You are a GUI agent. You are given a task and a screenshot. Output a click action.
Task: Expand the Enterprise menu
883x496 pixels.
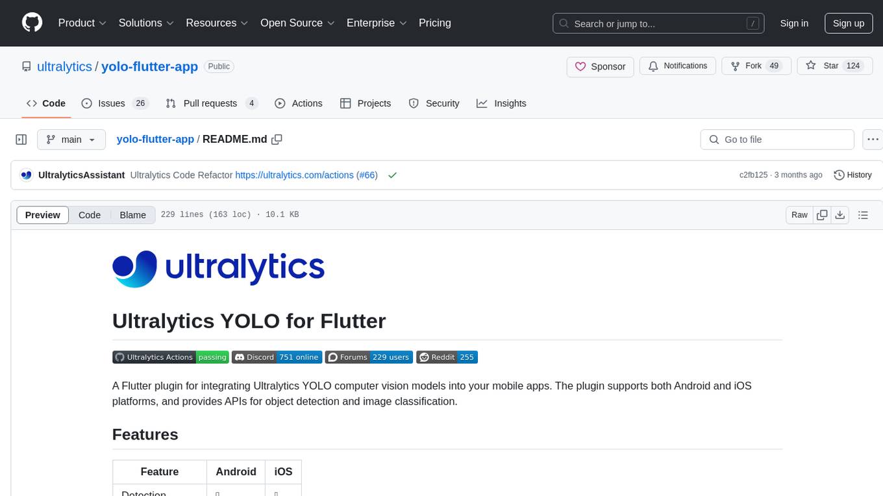[x=377, y=23]
